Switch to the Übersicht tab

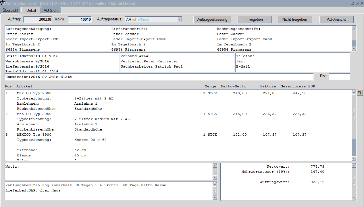coord(11,10)
